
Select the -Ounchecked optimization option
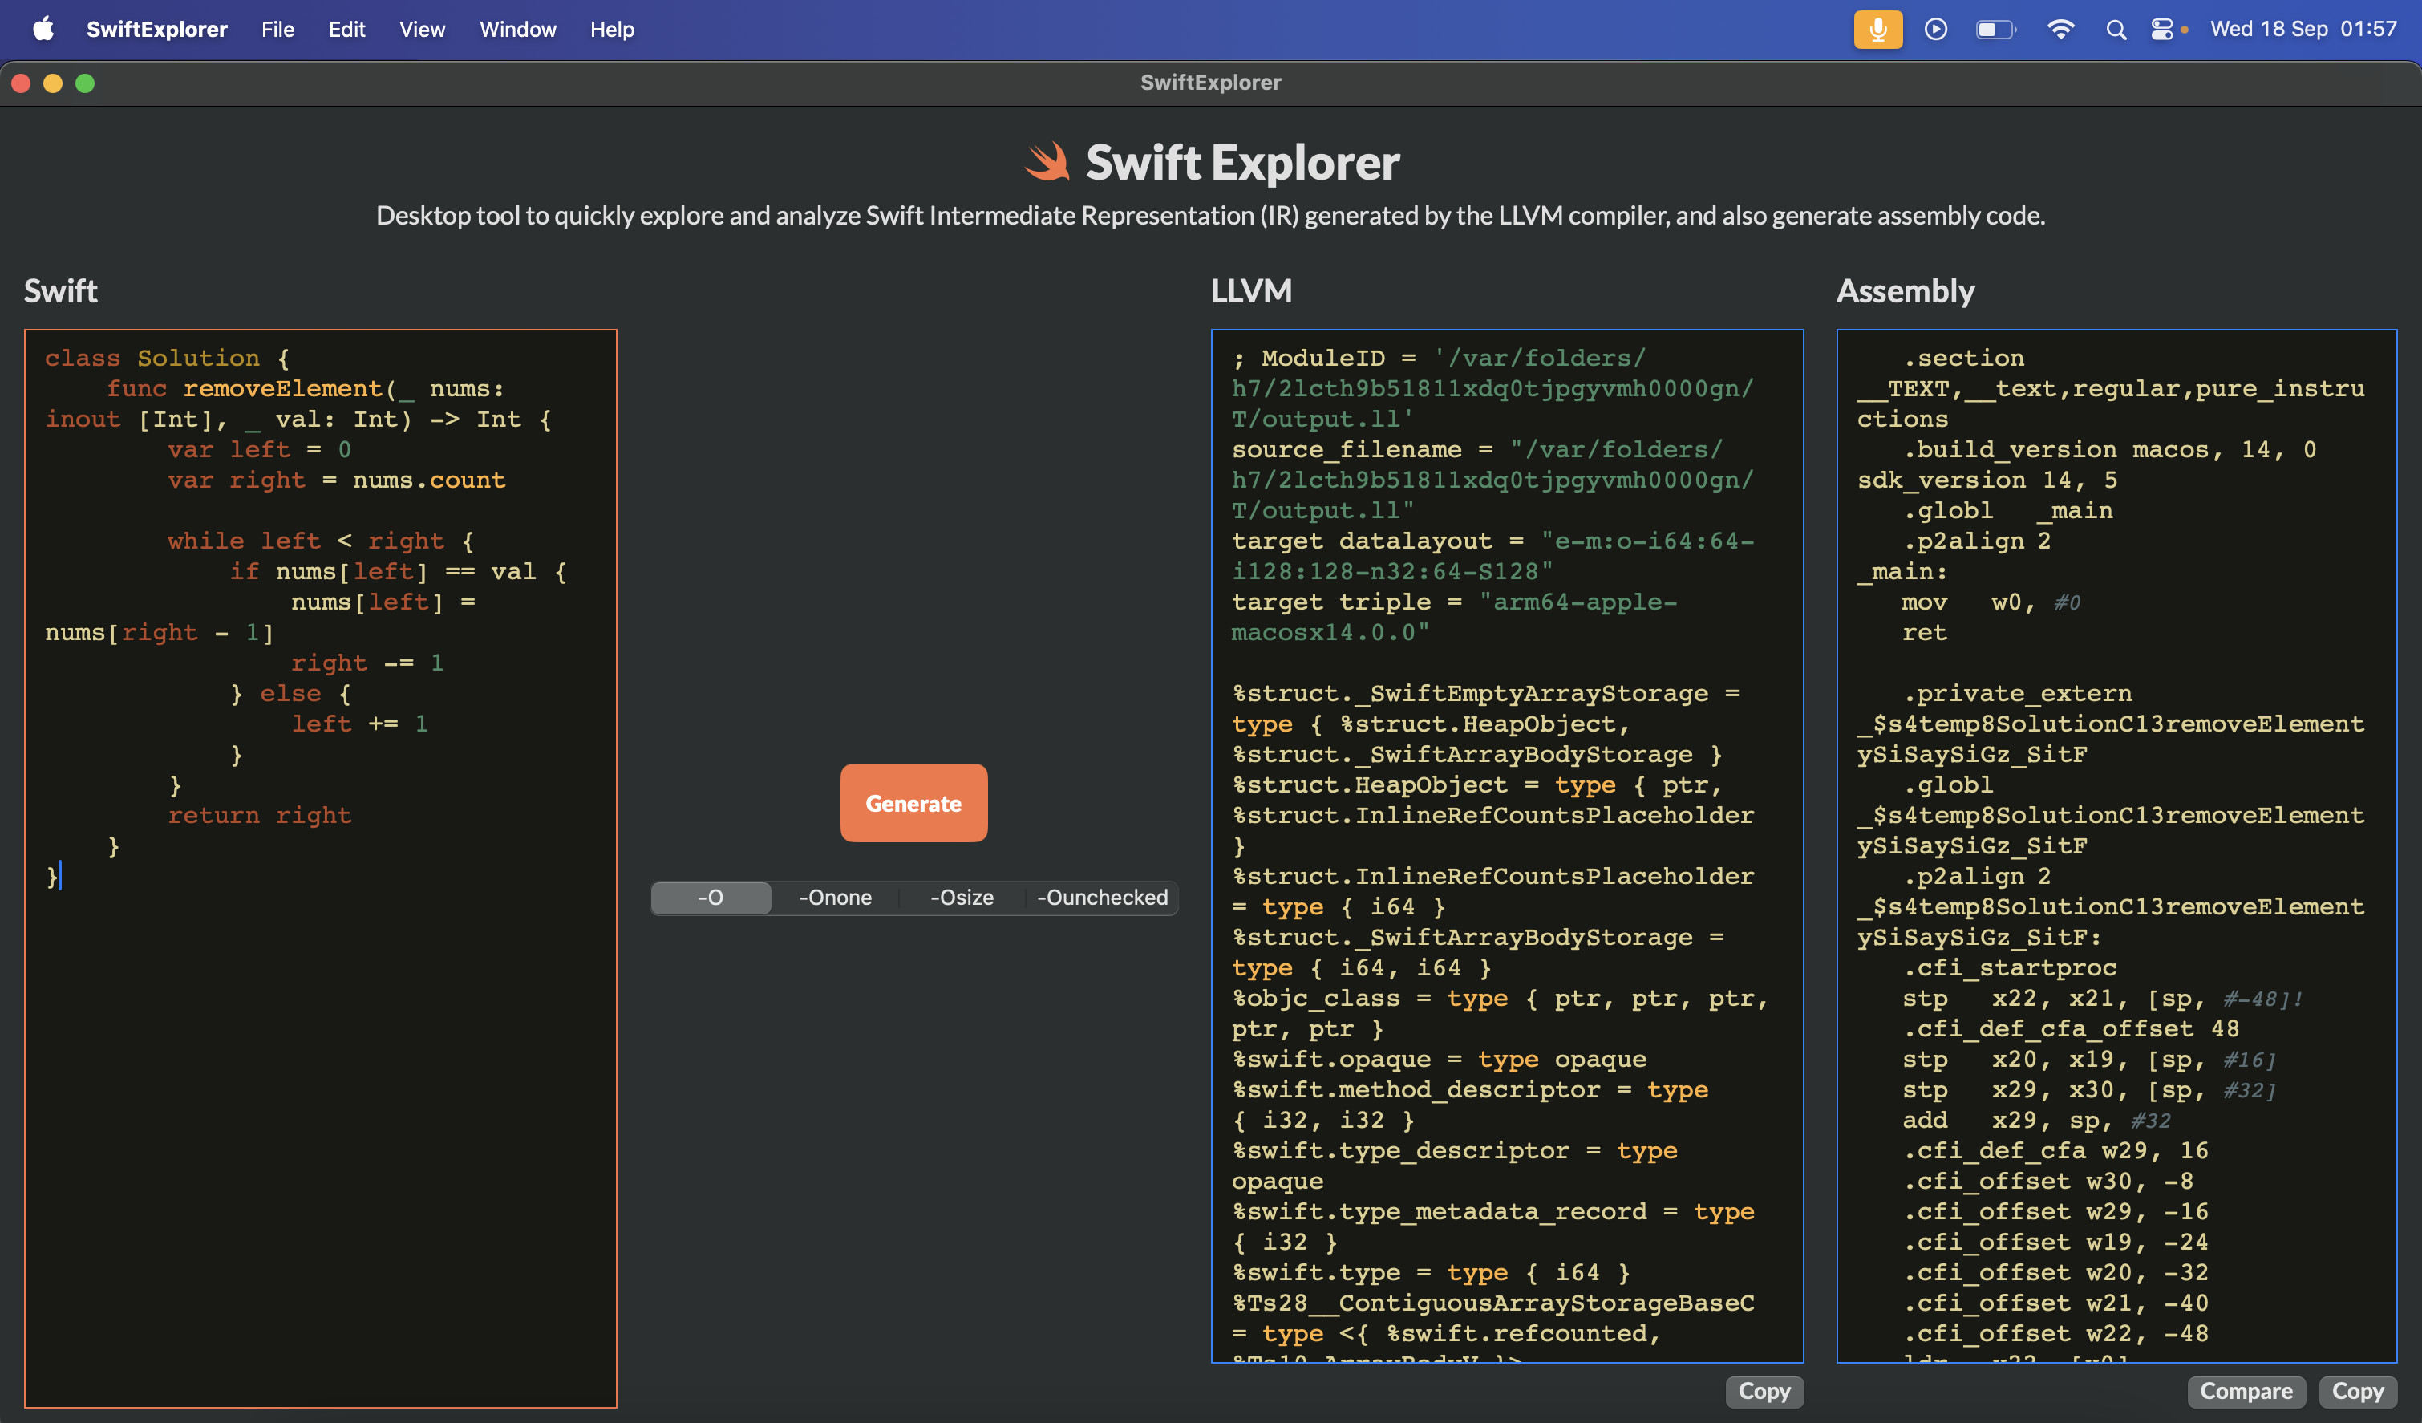coord(1101,897)
